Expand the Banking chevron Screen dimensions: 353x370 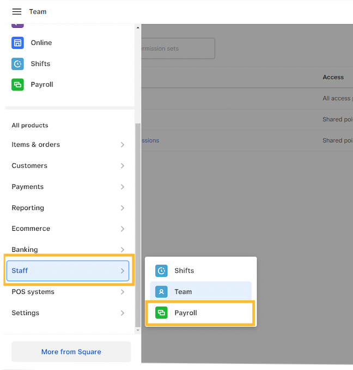[123, 250]
